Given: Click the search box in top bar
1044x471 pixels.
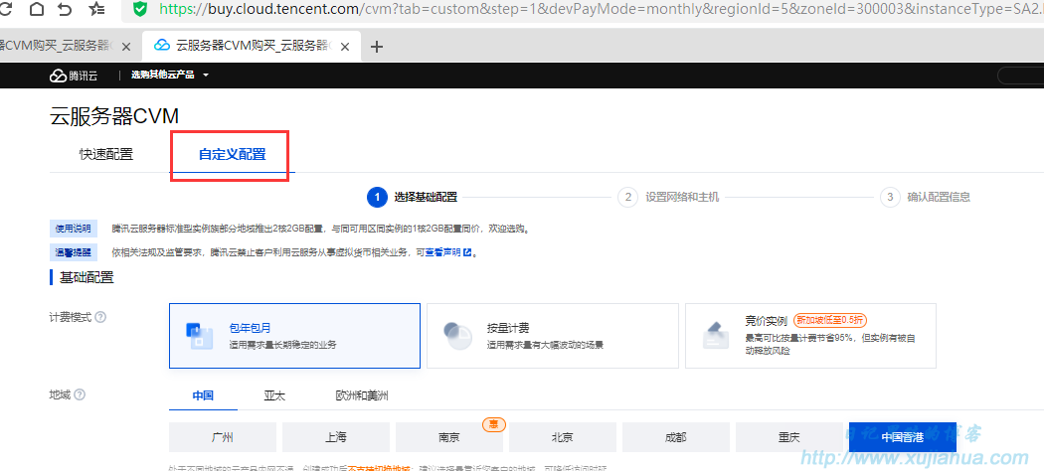Looking at the screenshot, I should tap(1020, 76).
